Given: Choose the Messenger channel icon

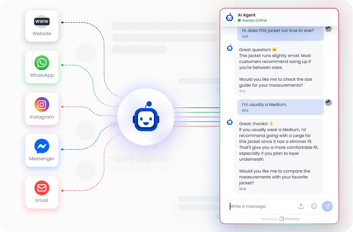Looking at the screenshot, I should (x=42, y=146).
